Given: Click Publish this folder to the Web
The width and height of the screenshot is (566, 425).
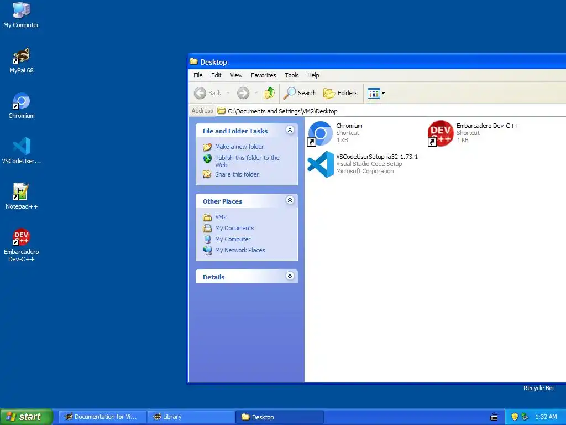Looking at the screenshot, I should click(247, 161).
